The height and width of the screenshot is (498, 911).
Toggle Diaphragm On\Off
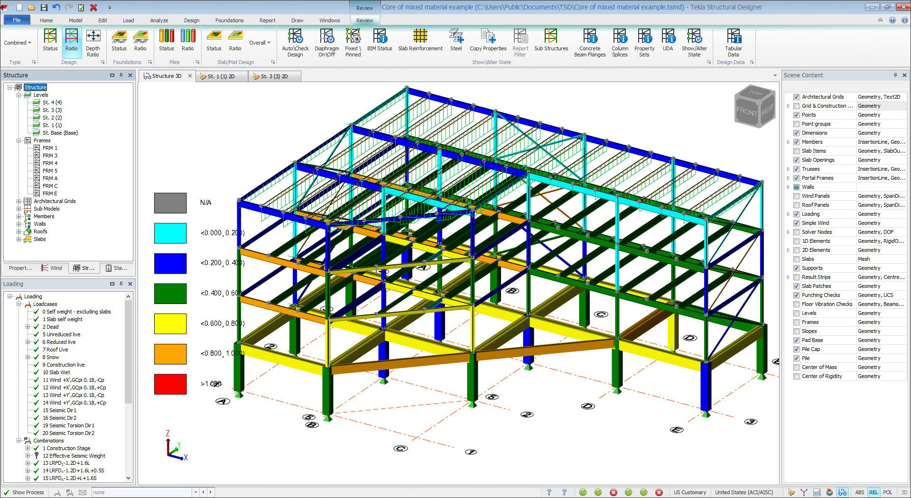click(x=326, y=42)
